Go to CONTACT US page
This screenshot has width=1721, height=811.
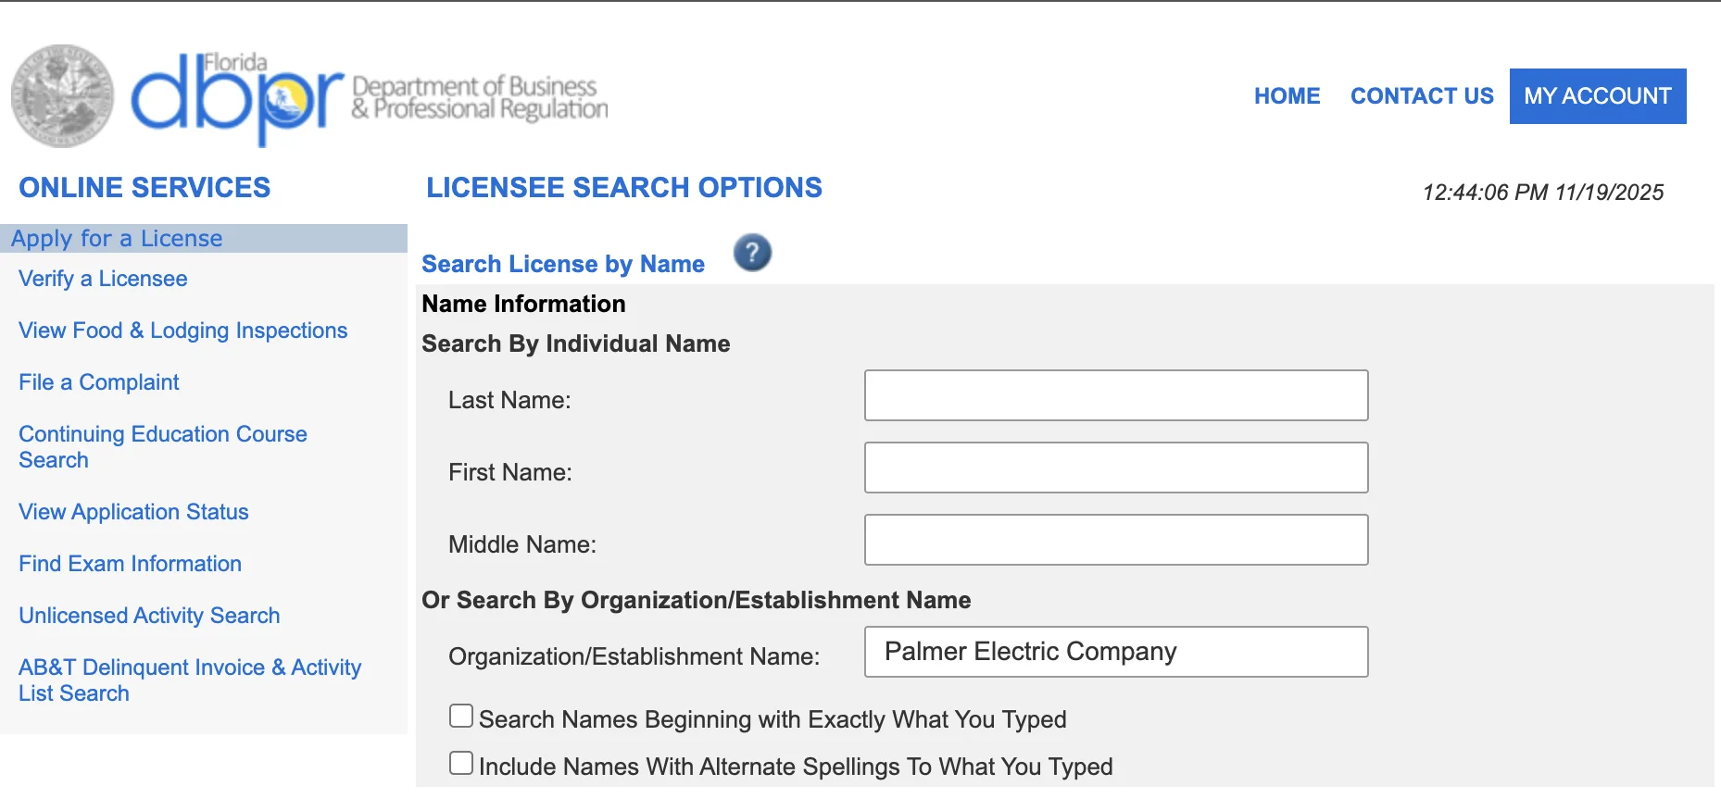coord(1421,96)
